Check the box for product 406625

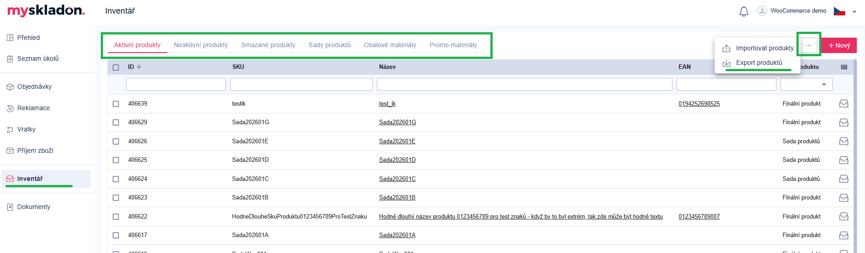click(116, 160)
